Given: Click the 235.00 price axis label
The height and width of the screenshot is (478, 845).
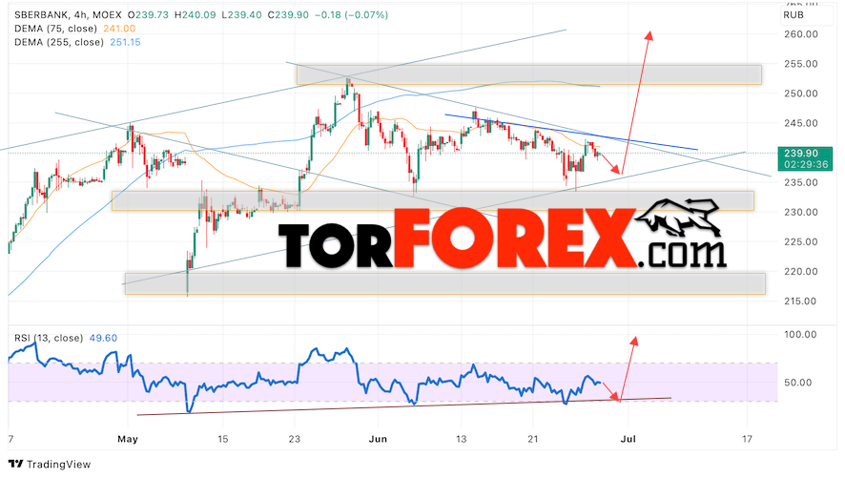Looking at the screenshot, I should (x=800, y=182).
